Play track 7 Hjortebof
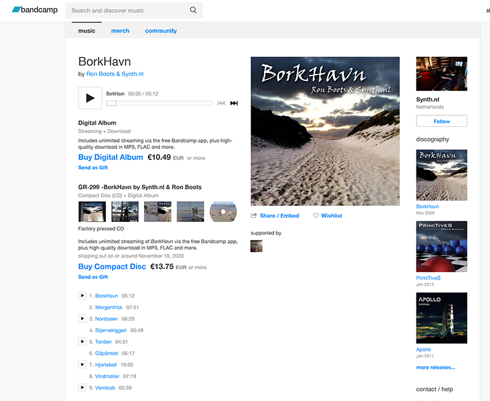490x401 pixels. coord(82,364)
